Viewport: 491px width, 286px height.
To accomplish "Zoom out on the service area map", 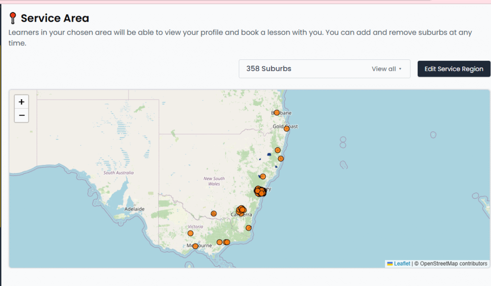I will tap(22, 115).
